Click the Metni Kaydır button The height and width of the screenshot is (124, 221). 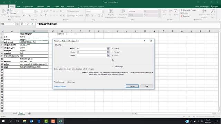point(73,11)
